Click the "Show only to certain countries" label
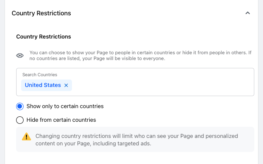Screen dimensions: 263x164 65,106
